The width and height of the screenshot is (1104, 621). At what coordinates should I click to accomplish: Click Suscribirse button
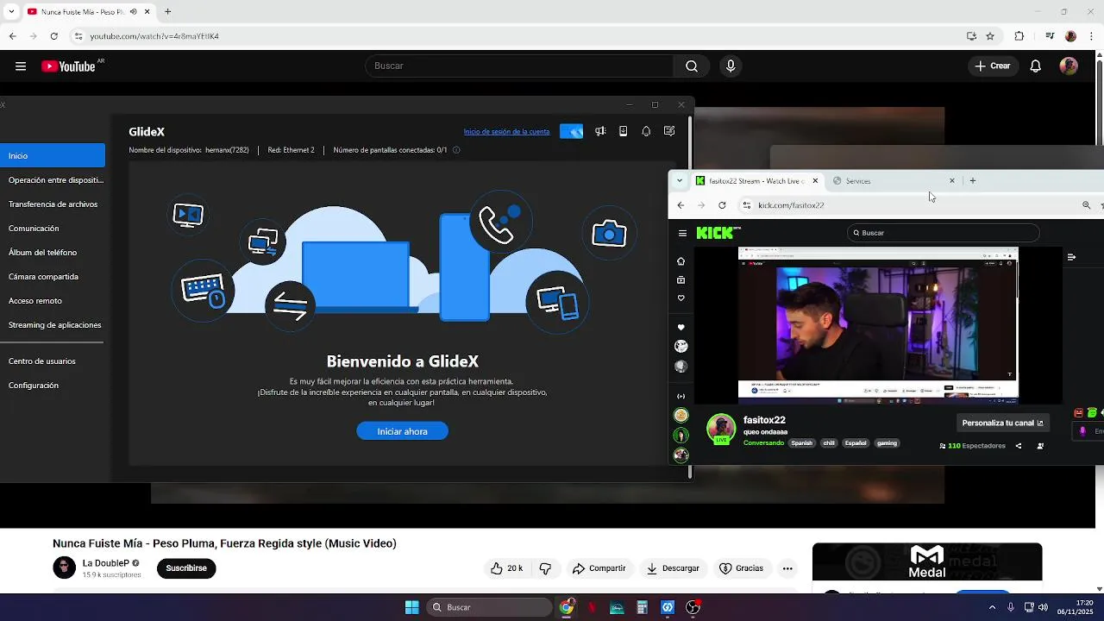tap(186, 568)
